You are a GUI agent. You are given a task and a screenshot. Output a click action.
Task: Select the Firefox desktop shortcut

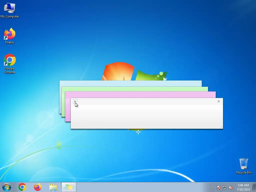coord(10,36)
